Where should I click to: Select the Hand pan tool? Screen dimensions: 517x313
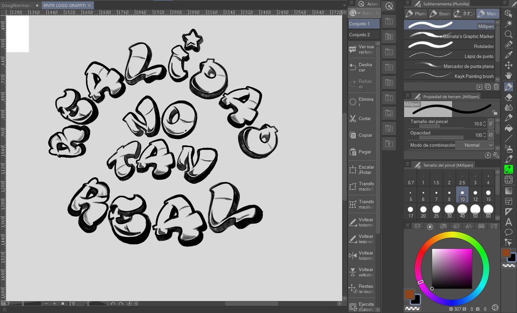click(x=508, y=76)
